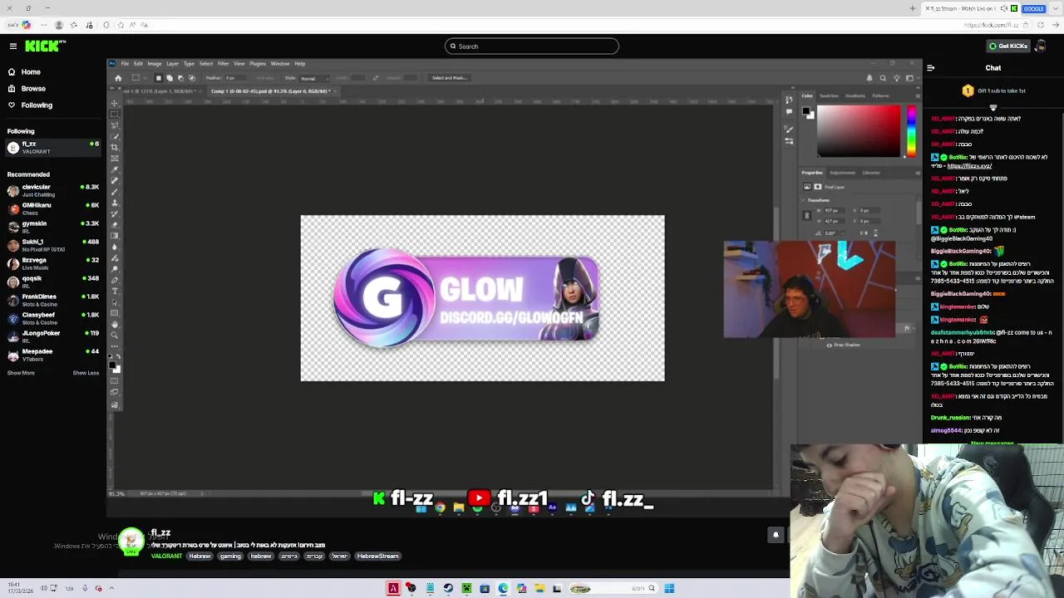
Task: Click the New messages indicator in chat
Action: (993, 443)
